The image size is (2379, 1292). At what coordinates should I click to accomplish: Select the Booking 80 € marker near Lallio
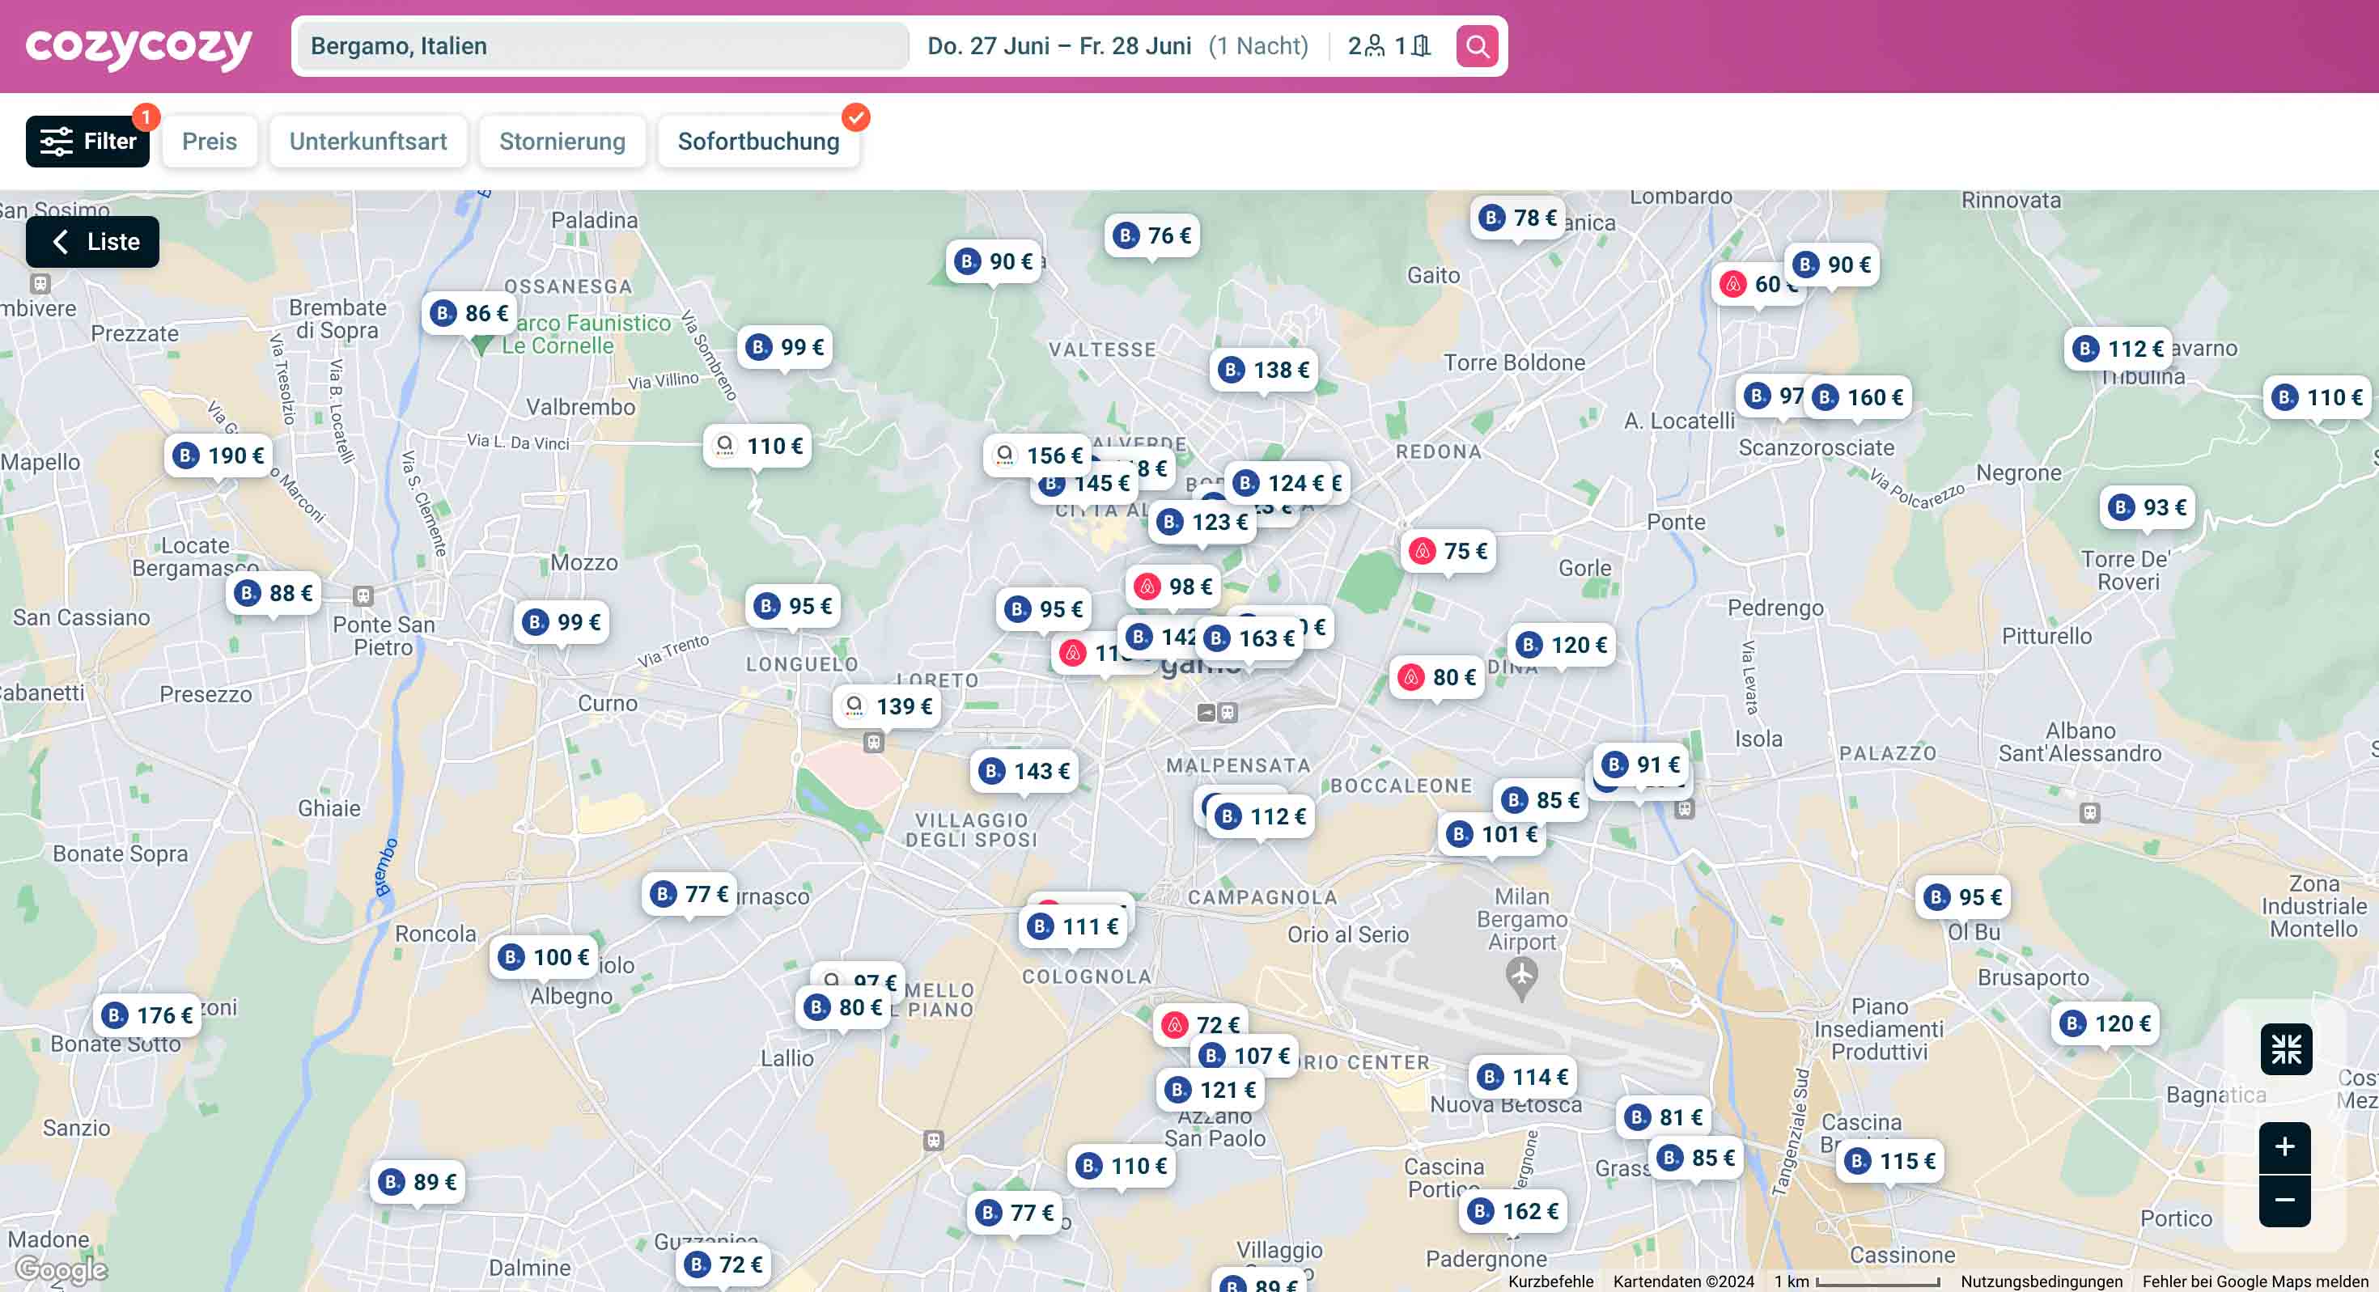[x=843, y=1007]
